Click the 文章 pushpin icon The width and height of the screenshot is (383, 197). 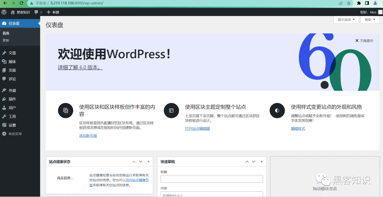pos(4,53)
